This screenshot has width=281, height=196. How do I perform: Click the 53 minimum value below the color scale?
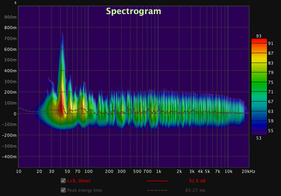(x=259, y=138)
